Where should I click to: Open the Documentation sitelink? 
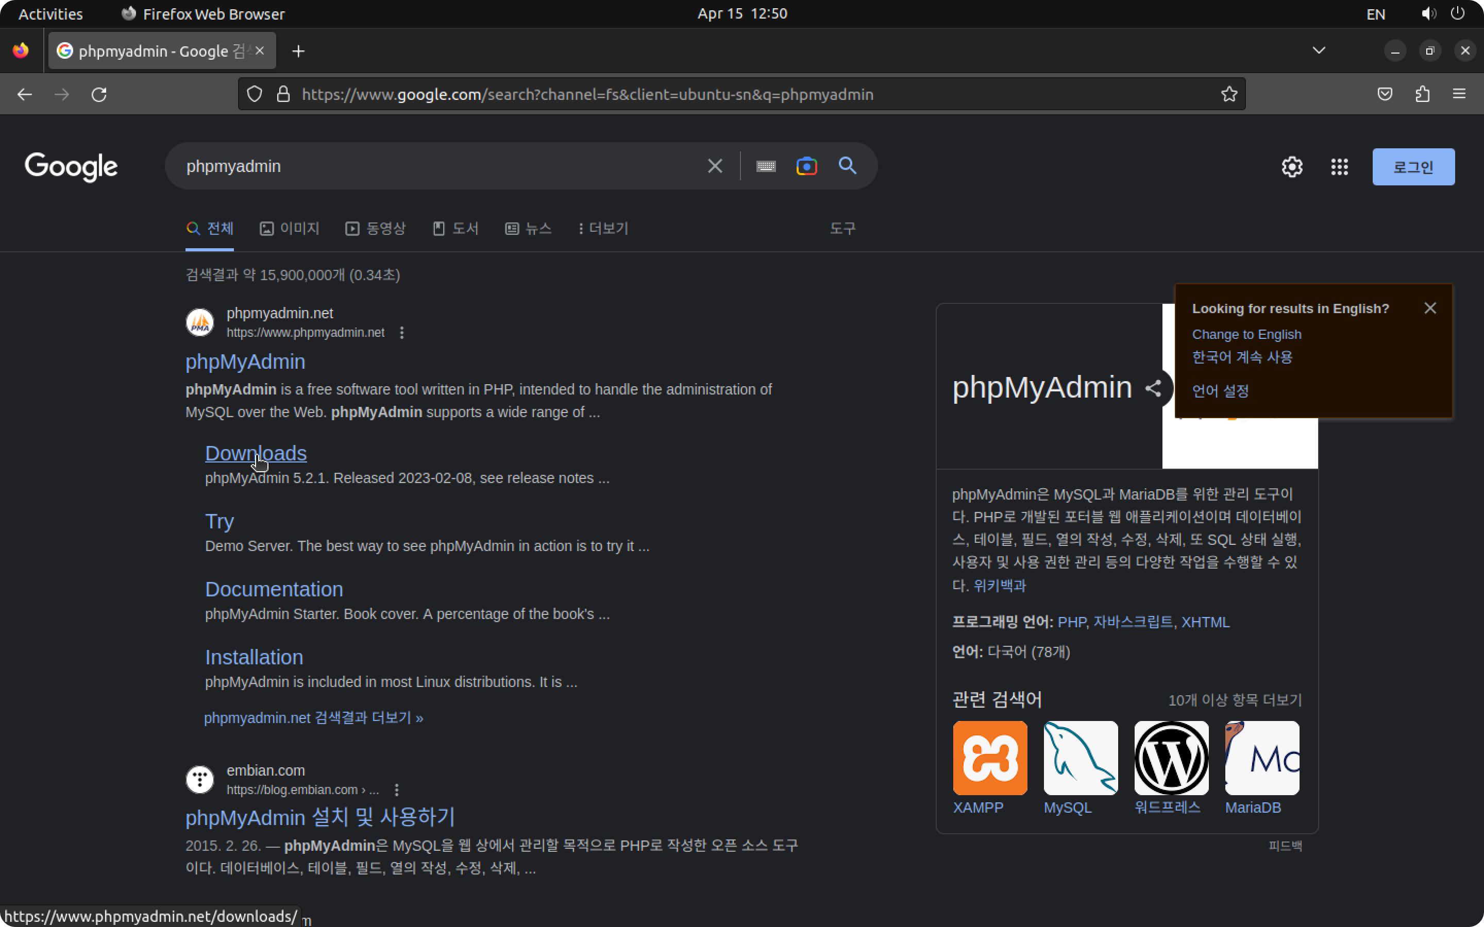tap(274, 589)
